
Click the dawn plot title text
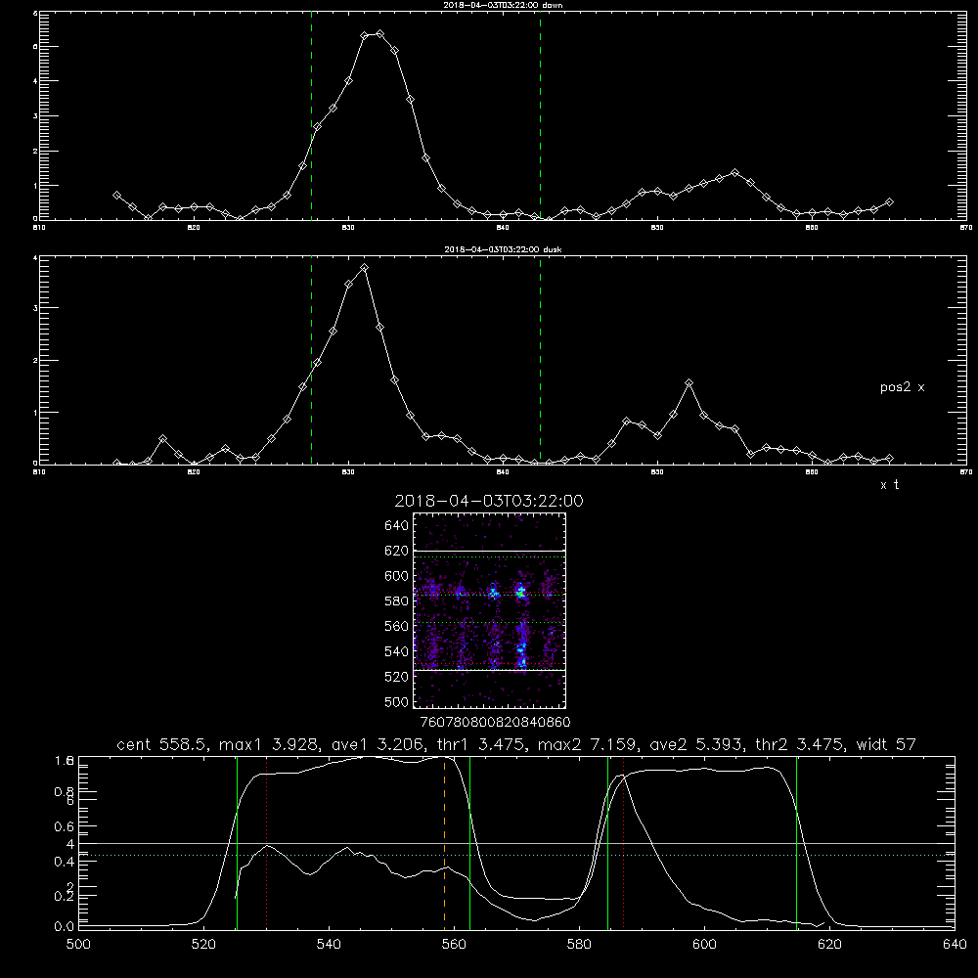tap(503, 5)
